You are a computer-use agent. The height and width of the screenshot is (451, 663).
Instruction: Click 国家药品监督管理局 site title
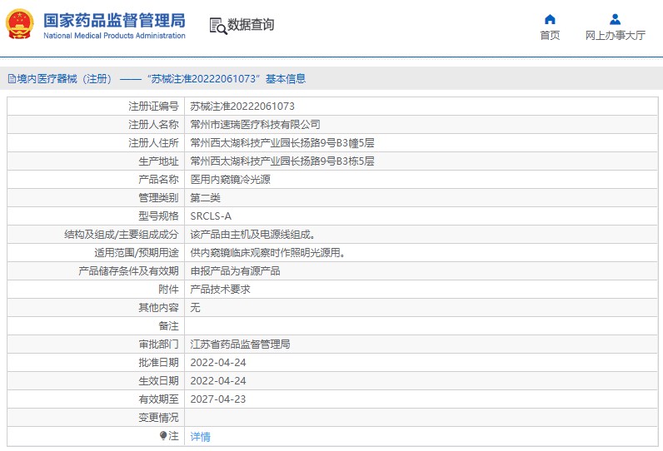(114, 20)
